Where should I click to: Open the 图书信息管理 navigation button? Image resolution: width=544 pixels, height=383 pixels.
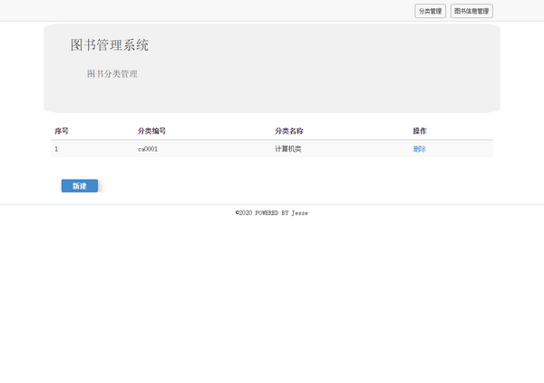pos(471,11)
